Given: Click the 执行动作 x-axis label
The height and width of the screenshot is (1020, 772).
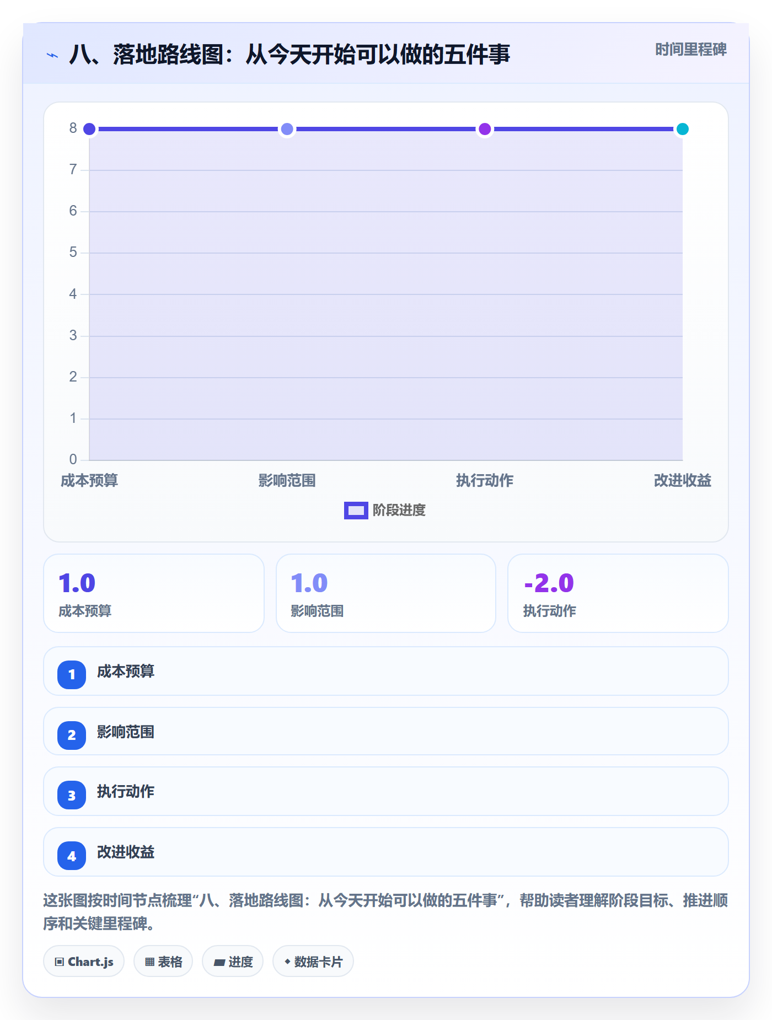Looking at the screenshot, I should point(485,480).
